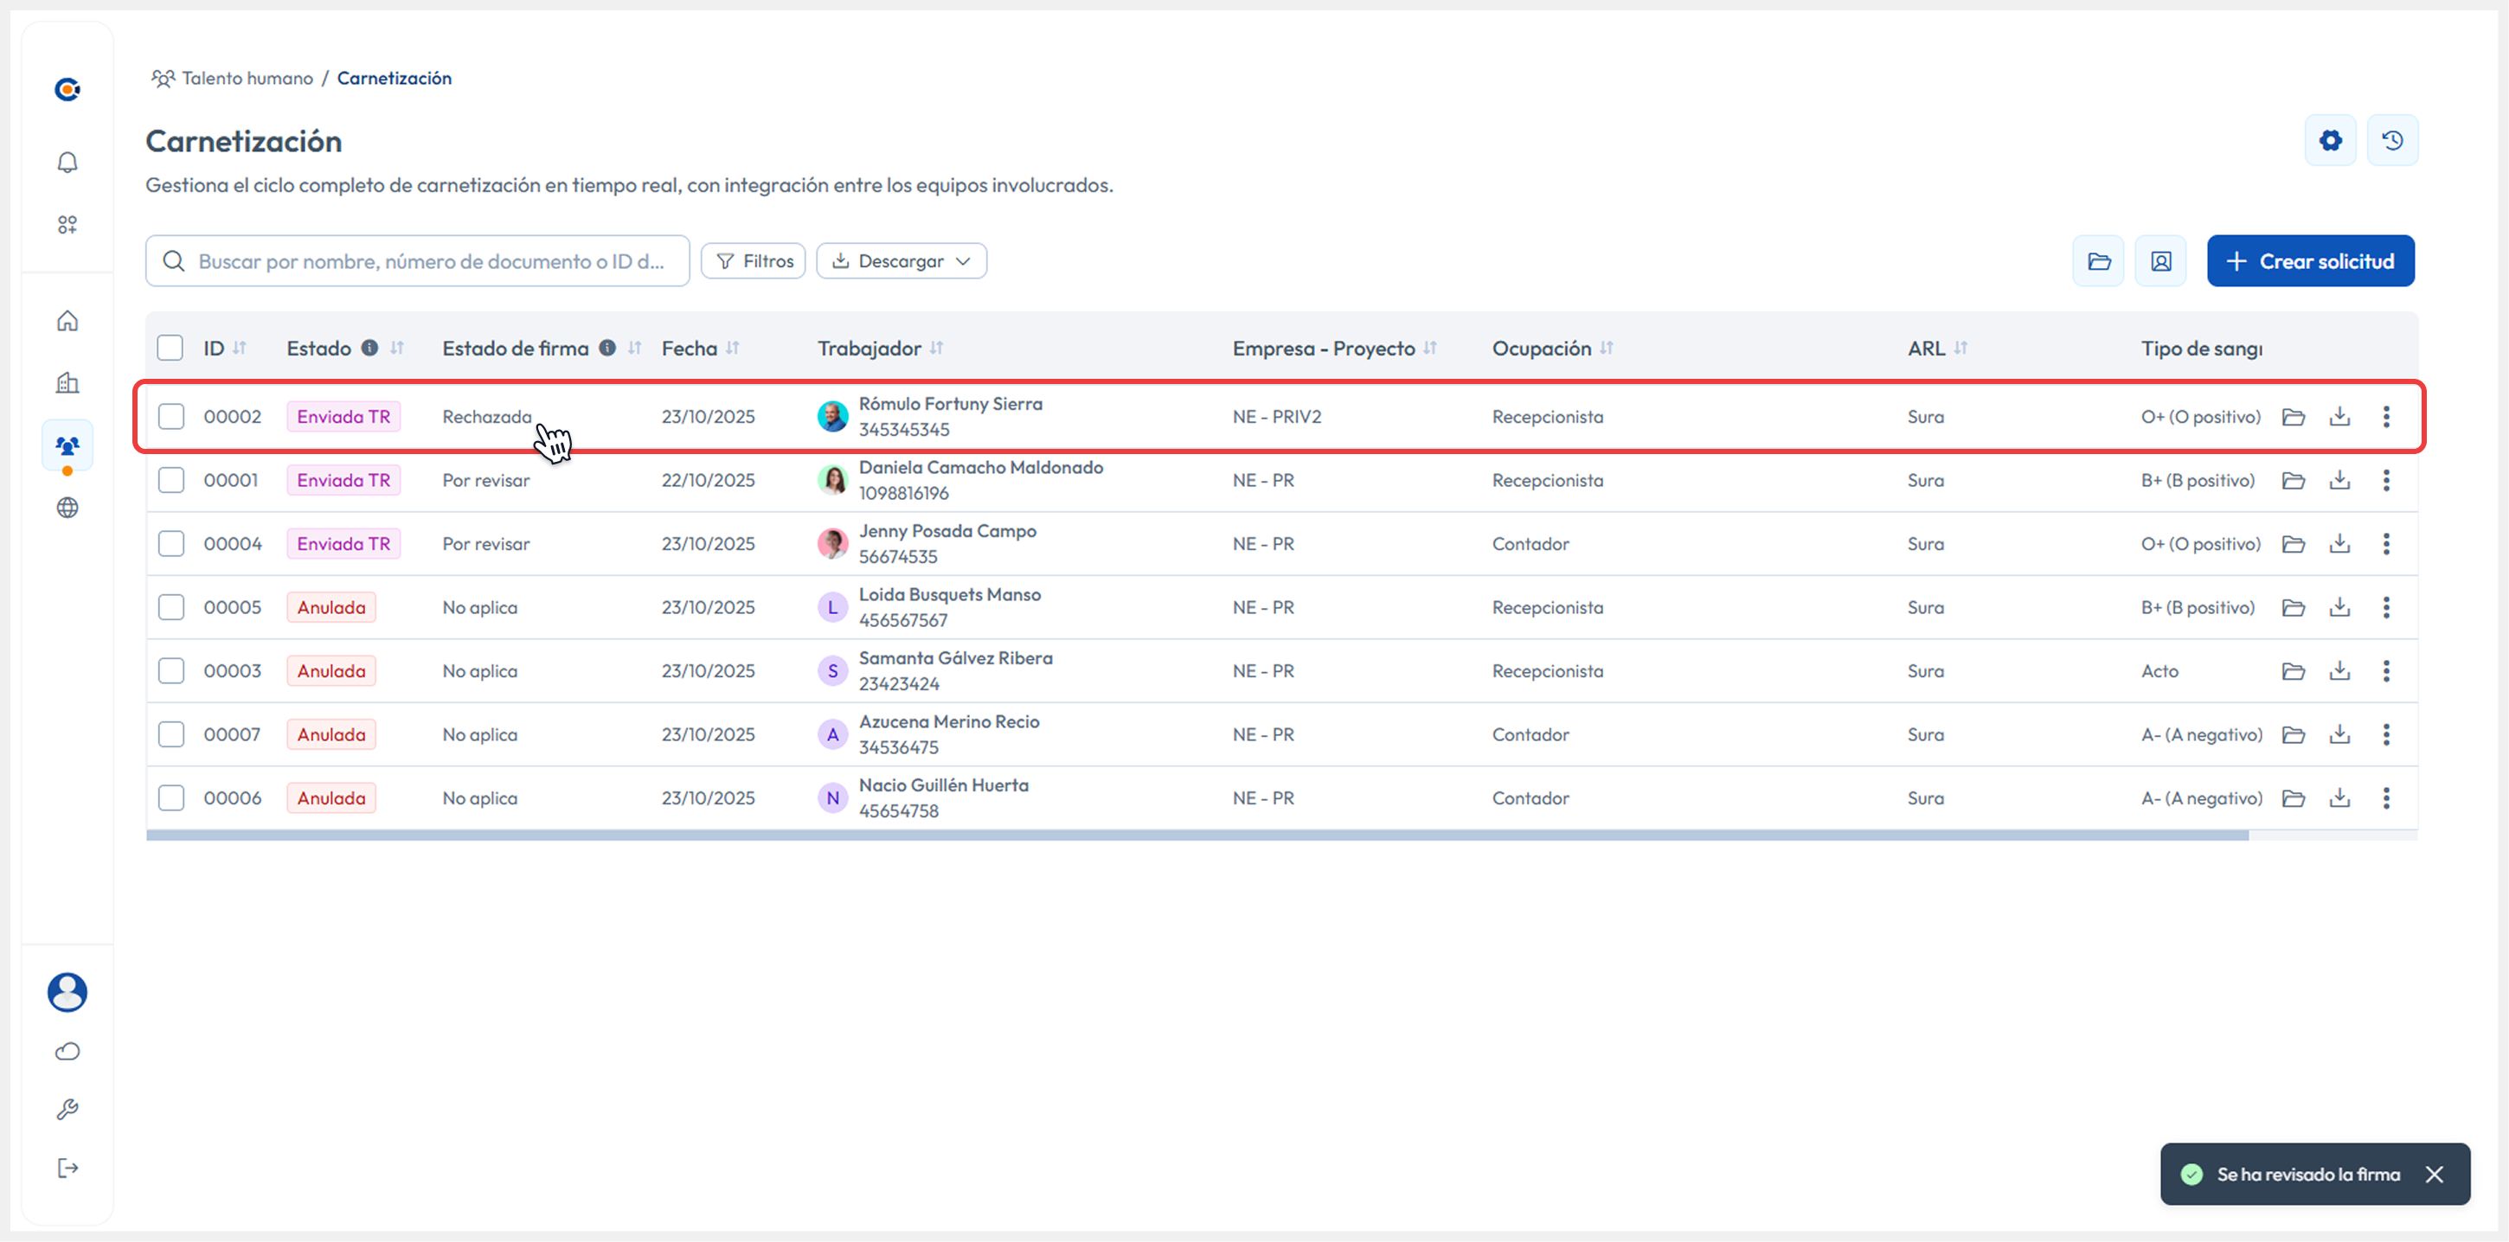Open three-dot menu for Rómulo Fortuny row
The width and height of the screenshot is (2509, 1242).
(2385, 417)
